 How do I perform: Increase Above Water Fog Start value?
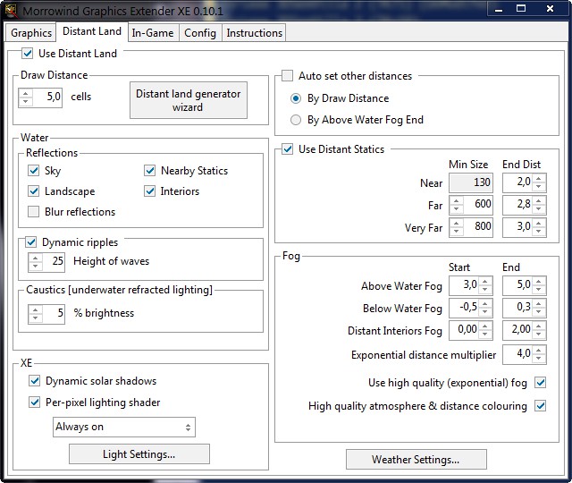click(x=485, y=282)
